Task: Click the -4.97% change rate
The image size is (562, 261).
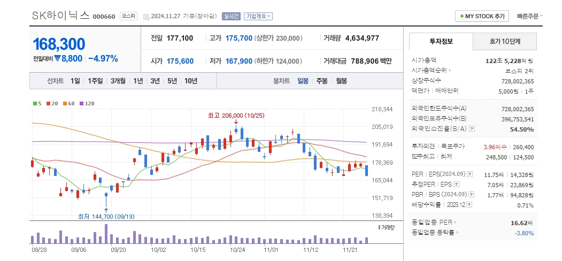Action: pos(103,59)
